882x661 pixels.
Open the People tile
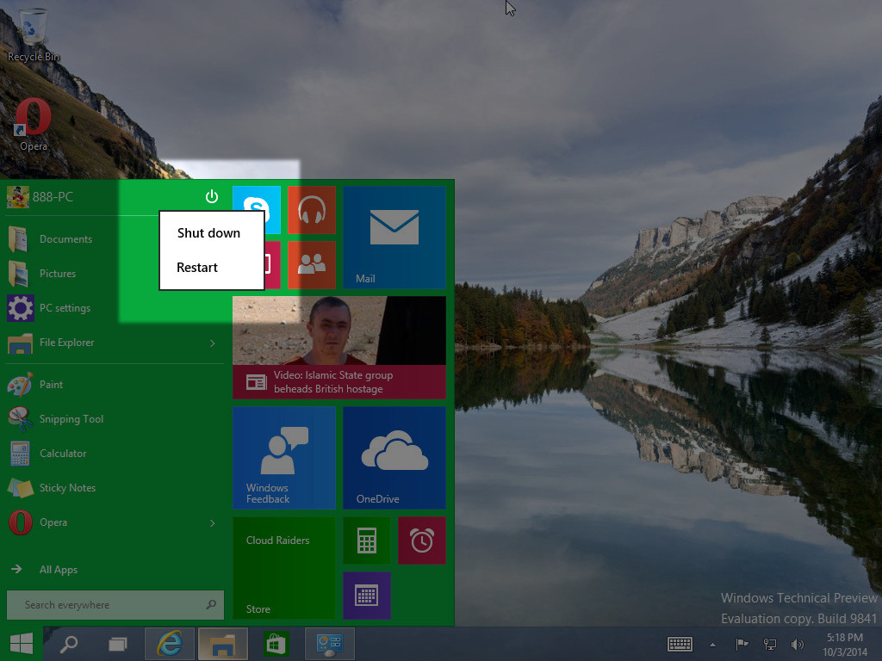(312, 265)
